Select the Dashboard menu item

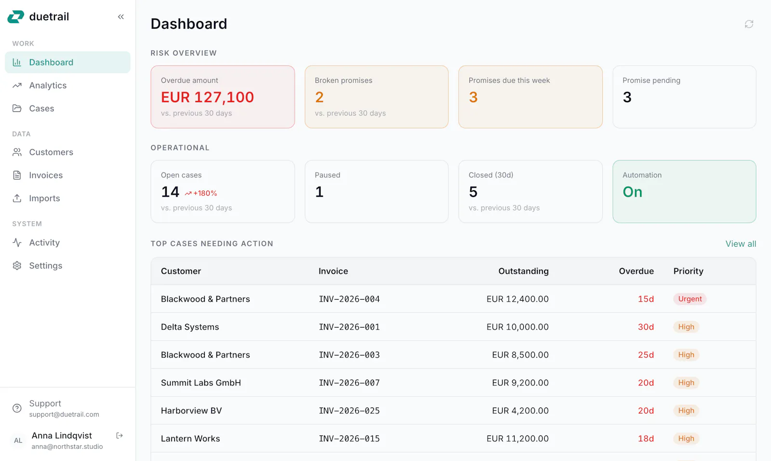(x=67, y=62)
